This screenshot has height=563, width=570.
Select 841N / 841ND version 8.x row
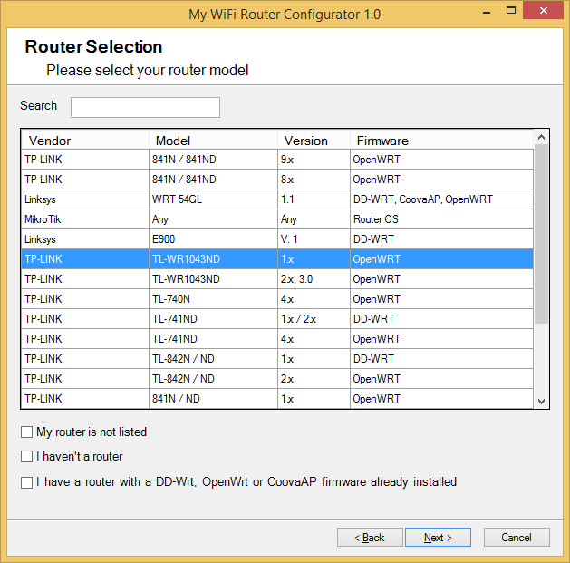tap(277, 180)
